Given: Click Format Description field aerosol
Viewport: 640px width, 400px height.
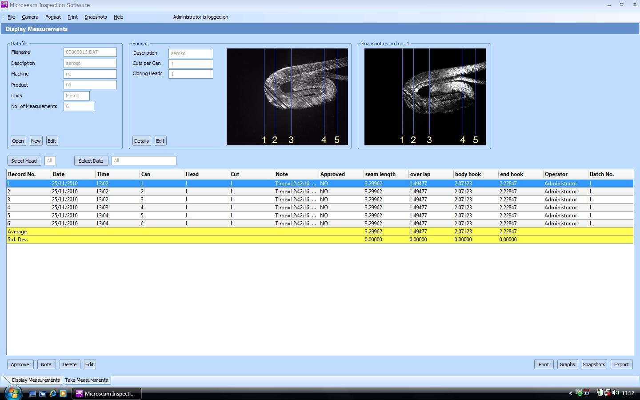Looking at the screenshot, I should 191,53.
